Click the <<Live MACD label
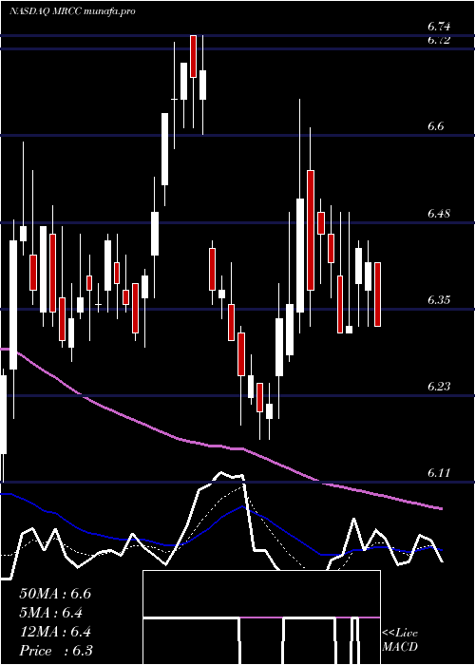Image resolution: width=475 pixels, height=665 pixels. click(x=400, y=640)
